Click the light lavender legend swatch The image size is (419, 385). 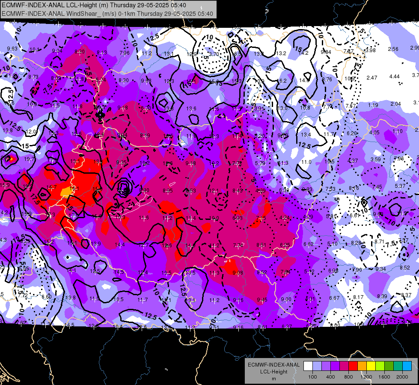pyautogui.click(x=317, y=366)
